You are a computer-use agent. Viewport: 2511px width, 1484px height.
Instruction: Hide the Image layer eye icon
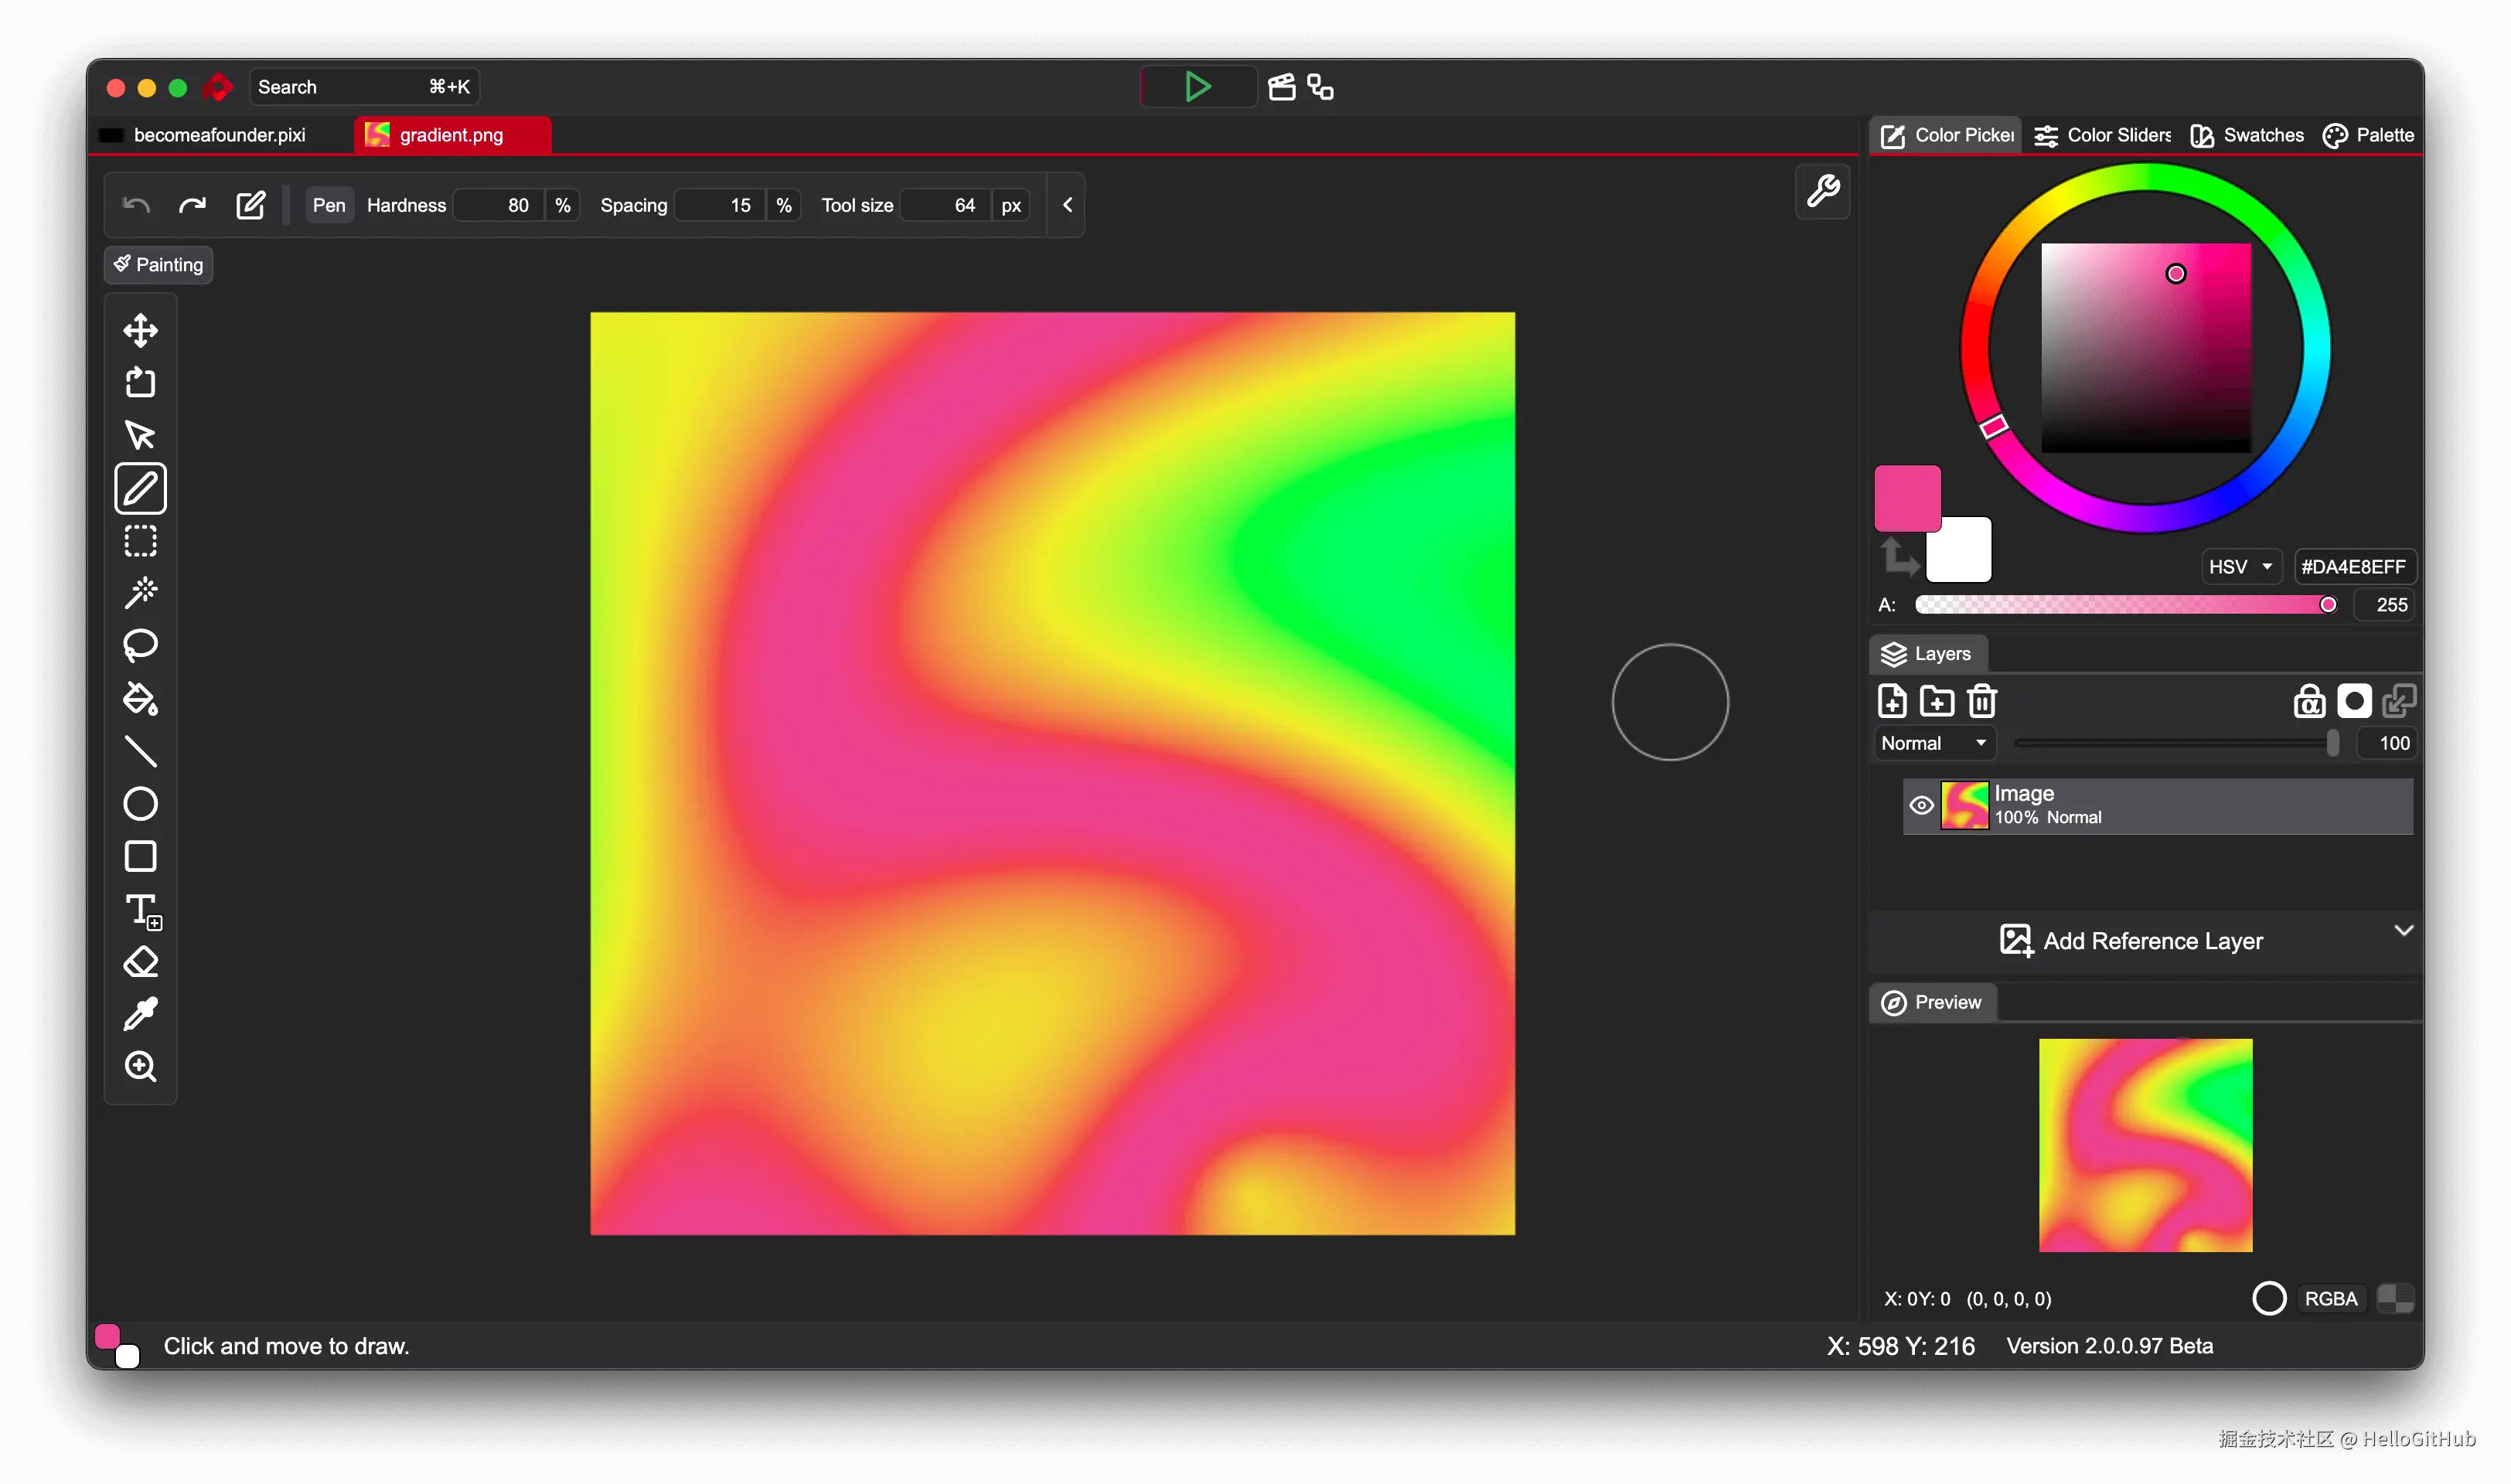1921,805
